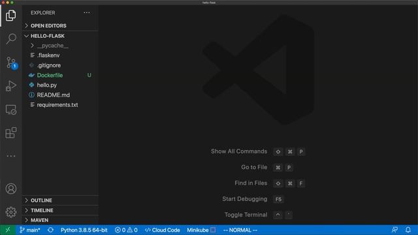The width and height of the screenshot is (418, 235).
Task: Open Source Control view with badge
Action: click(11, 63)
